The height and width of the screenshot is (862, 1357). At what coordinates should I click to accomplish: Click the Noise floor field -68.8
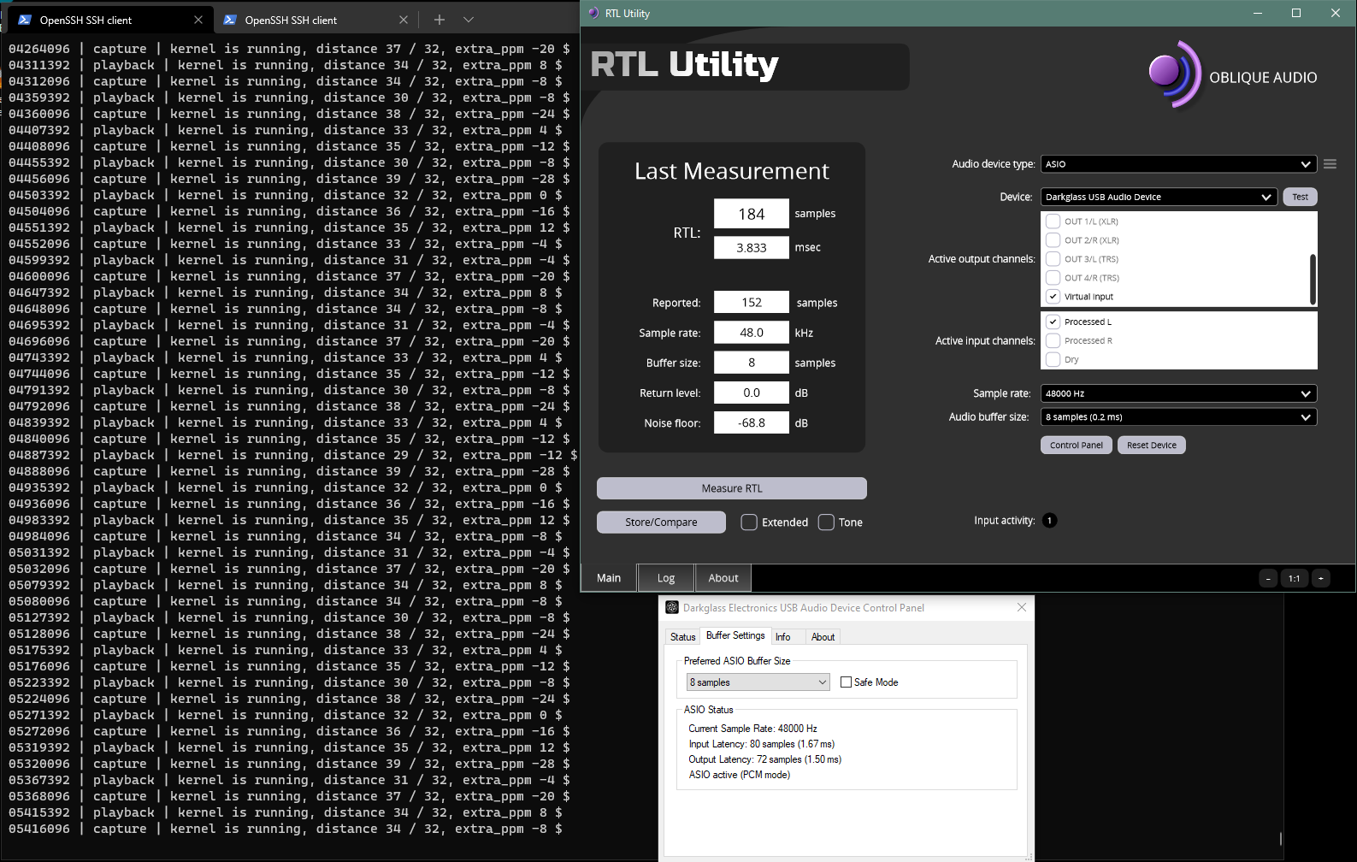coord(752,423)
